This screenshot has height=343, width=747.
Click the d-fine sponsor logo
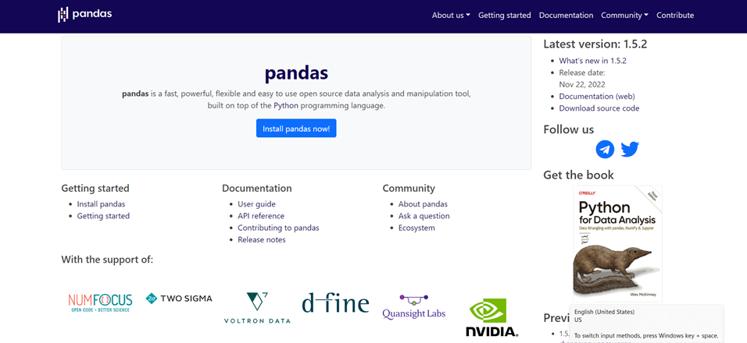(x=335, y=302)
